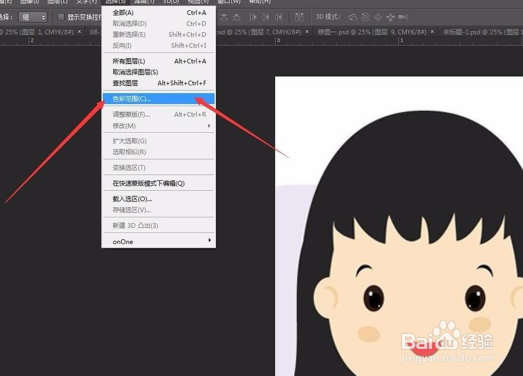Click the align left edges icon
523x376 pixels.
point(252,17)
